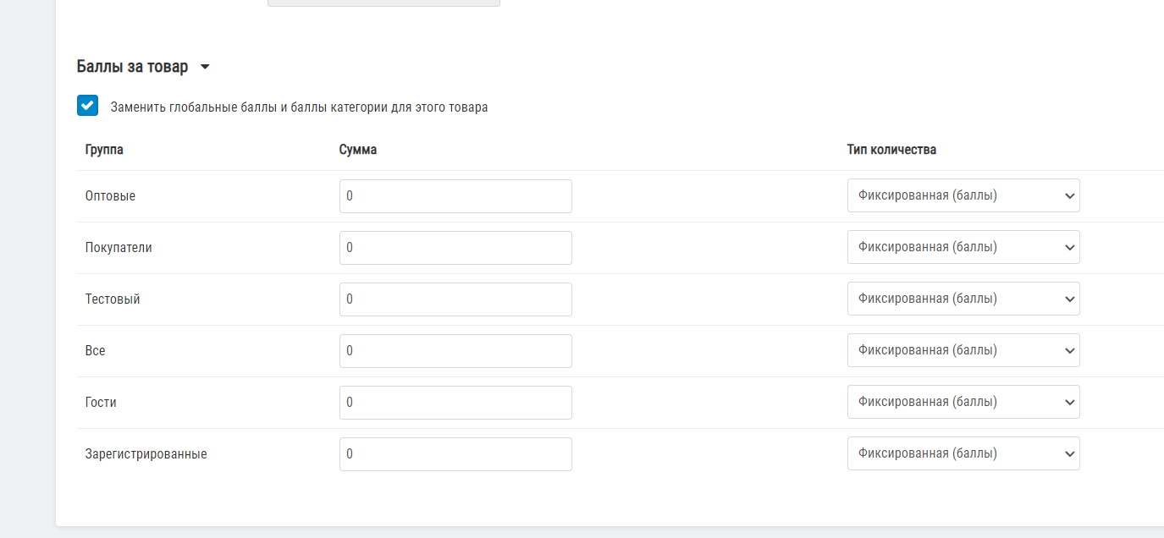Screen dimensions: 1164x538
Task: Open Тип количества dropdown for Гости
Action: pos(963,402)
